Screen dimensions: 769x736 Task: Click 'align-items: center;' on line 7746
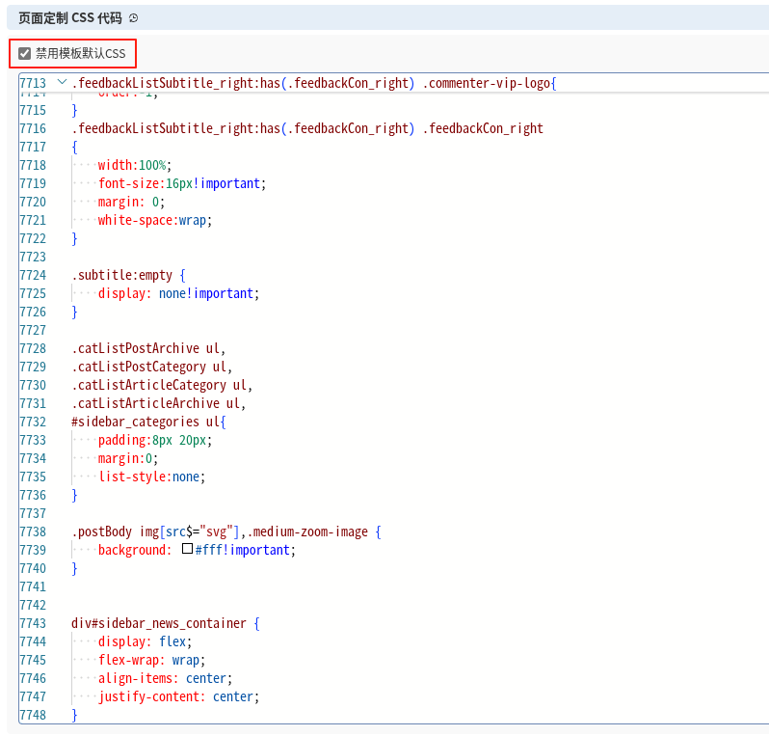(165, 678)
